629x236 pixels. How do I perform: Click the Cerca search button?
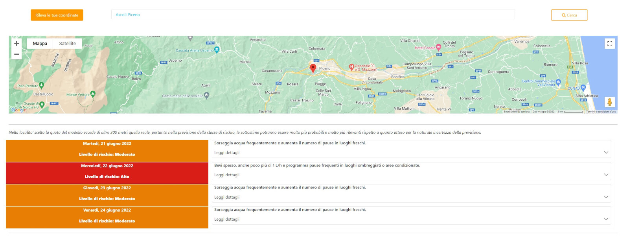click(x=569, y=15)
